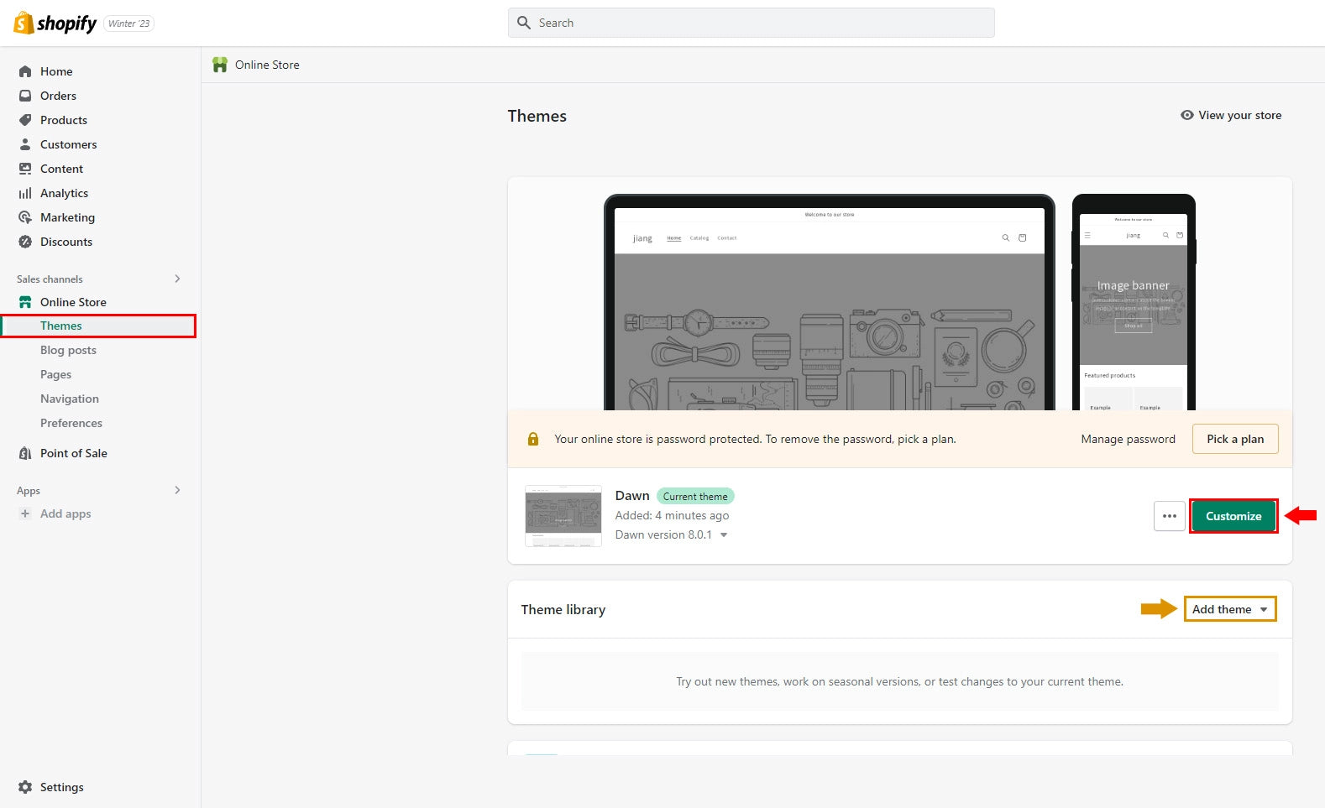Click the plus icon beside Add apps
The image size is (1325, 808).
[25, 513]
